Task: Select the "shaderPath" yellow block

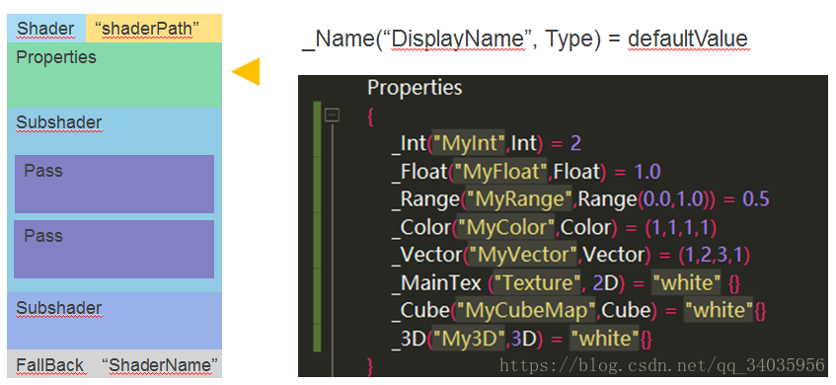Action: point(154,29)
